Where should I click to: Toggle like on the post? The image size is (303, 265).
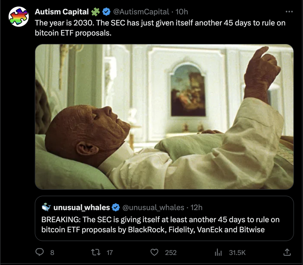(154, 253)
